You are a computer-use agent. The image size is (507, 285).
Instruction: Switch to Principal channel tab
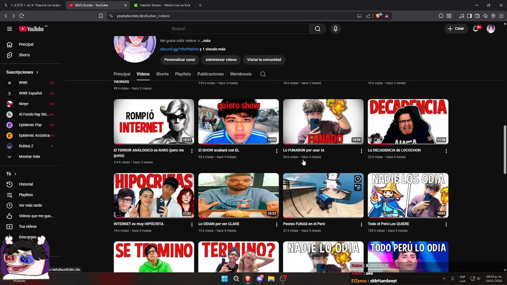122,74
